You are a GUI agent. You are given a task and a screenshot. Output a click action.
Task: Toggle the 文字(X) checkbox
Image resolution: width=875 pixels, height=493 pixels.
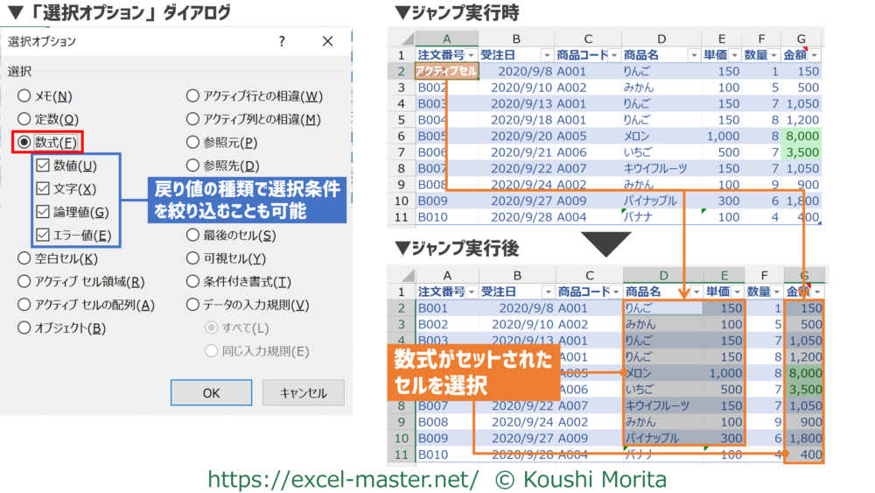[43, 188]
